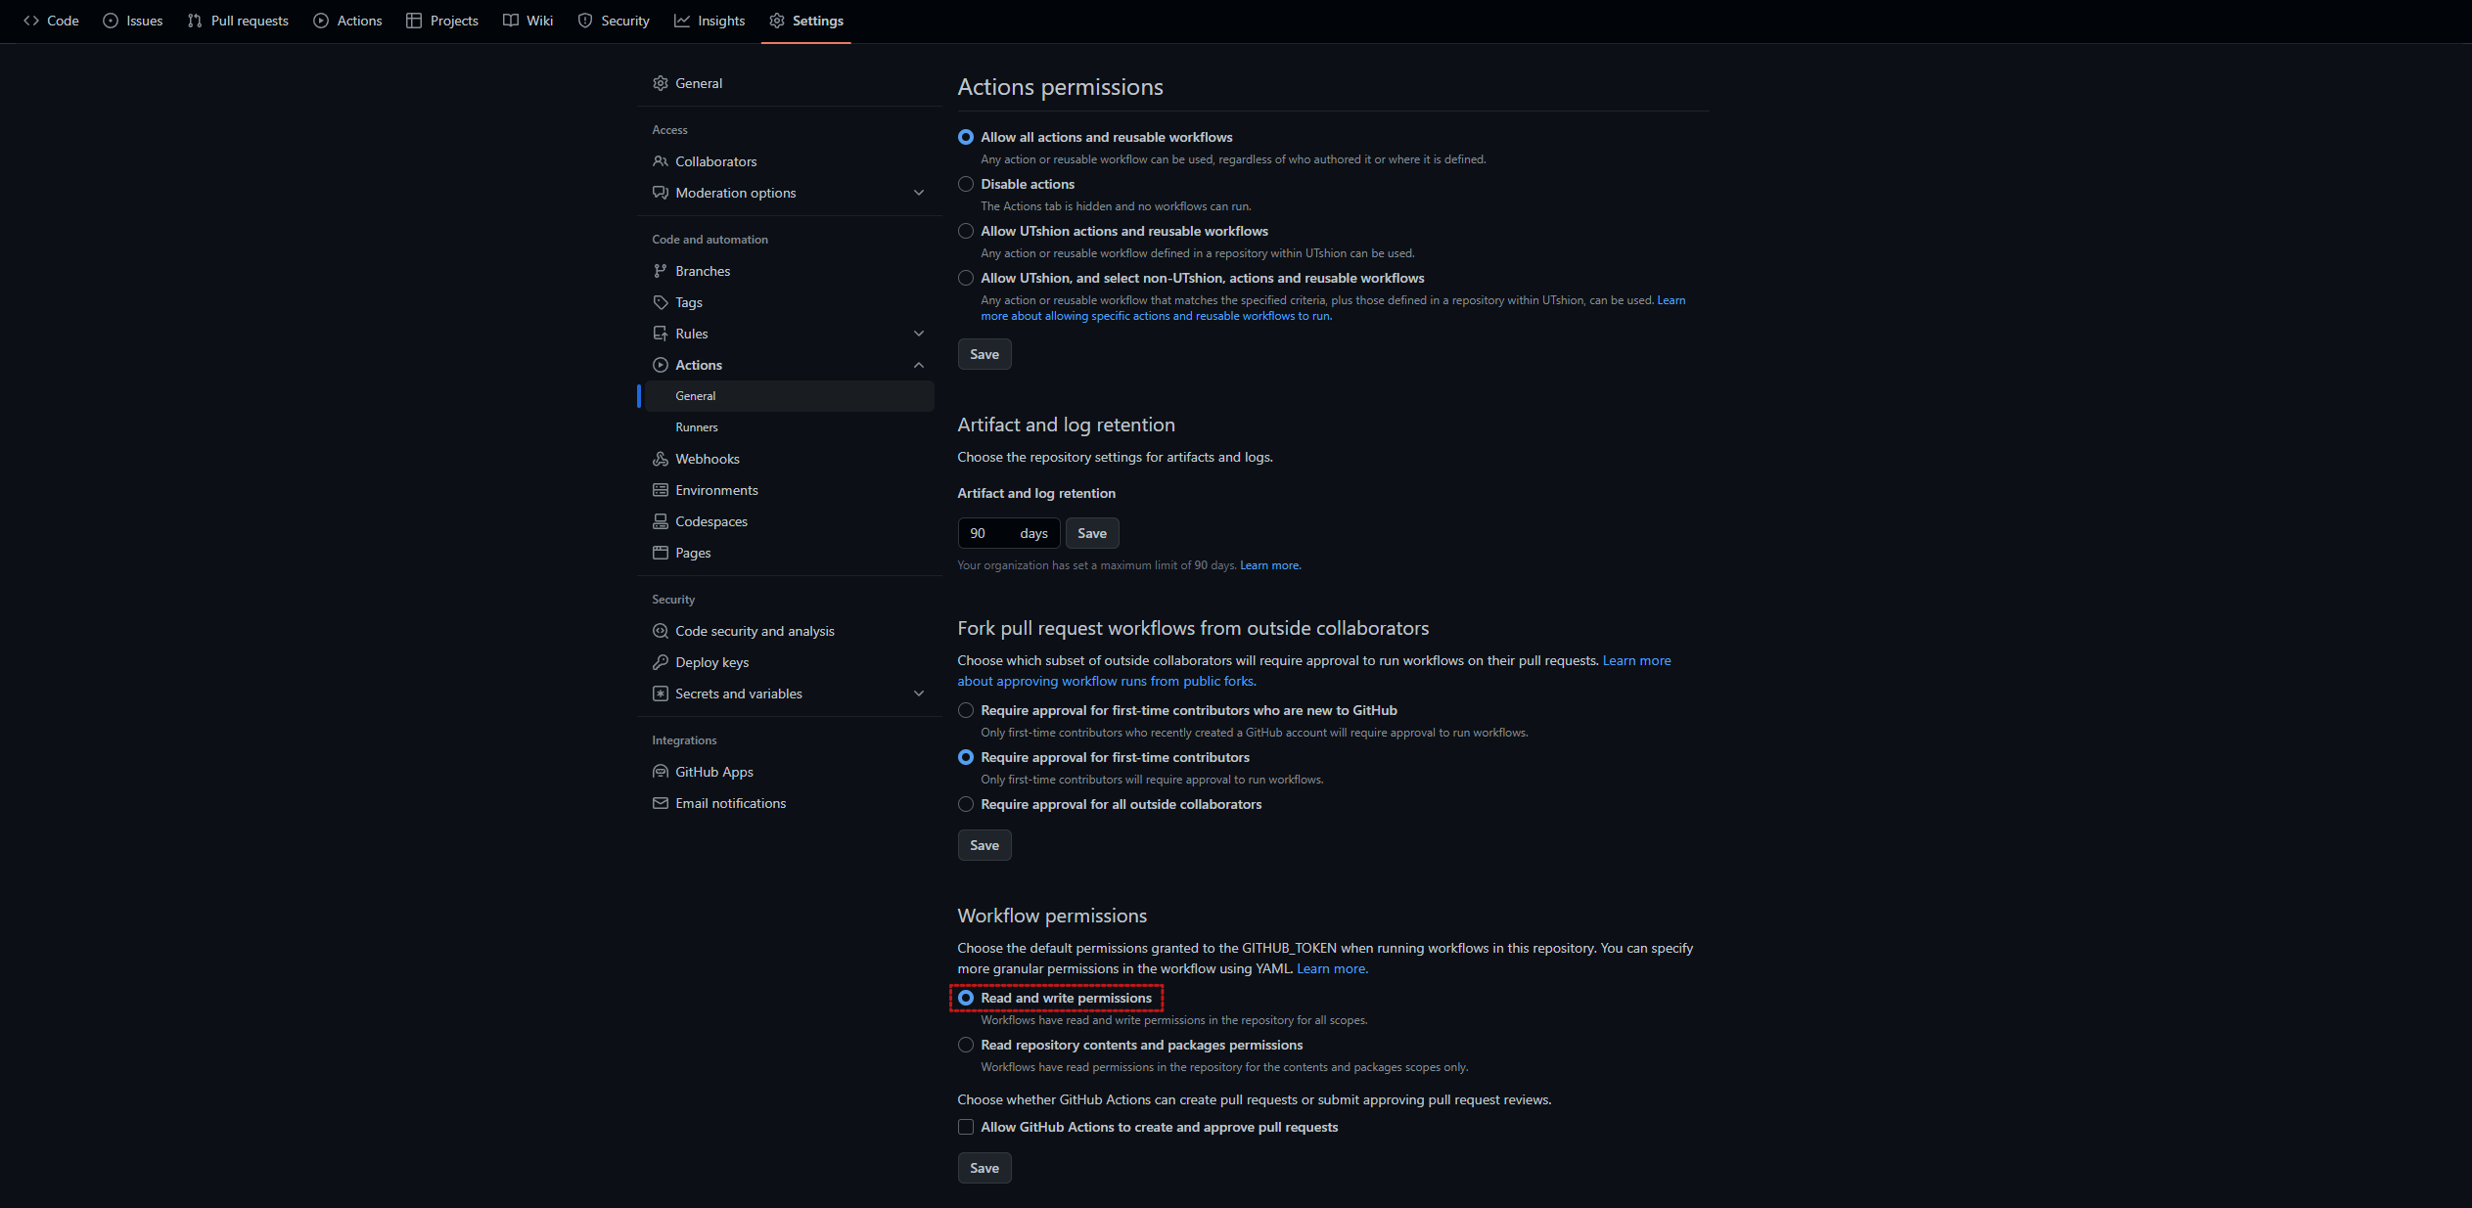
Task: Click the Insights graph icon
Action: point(683,21)
